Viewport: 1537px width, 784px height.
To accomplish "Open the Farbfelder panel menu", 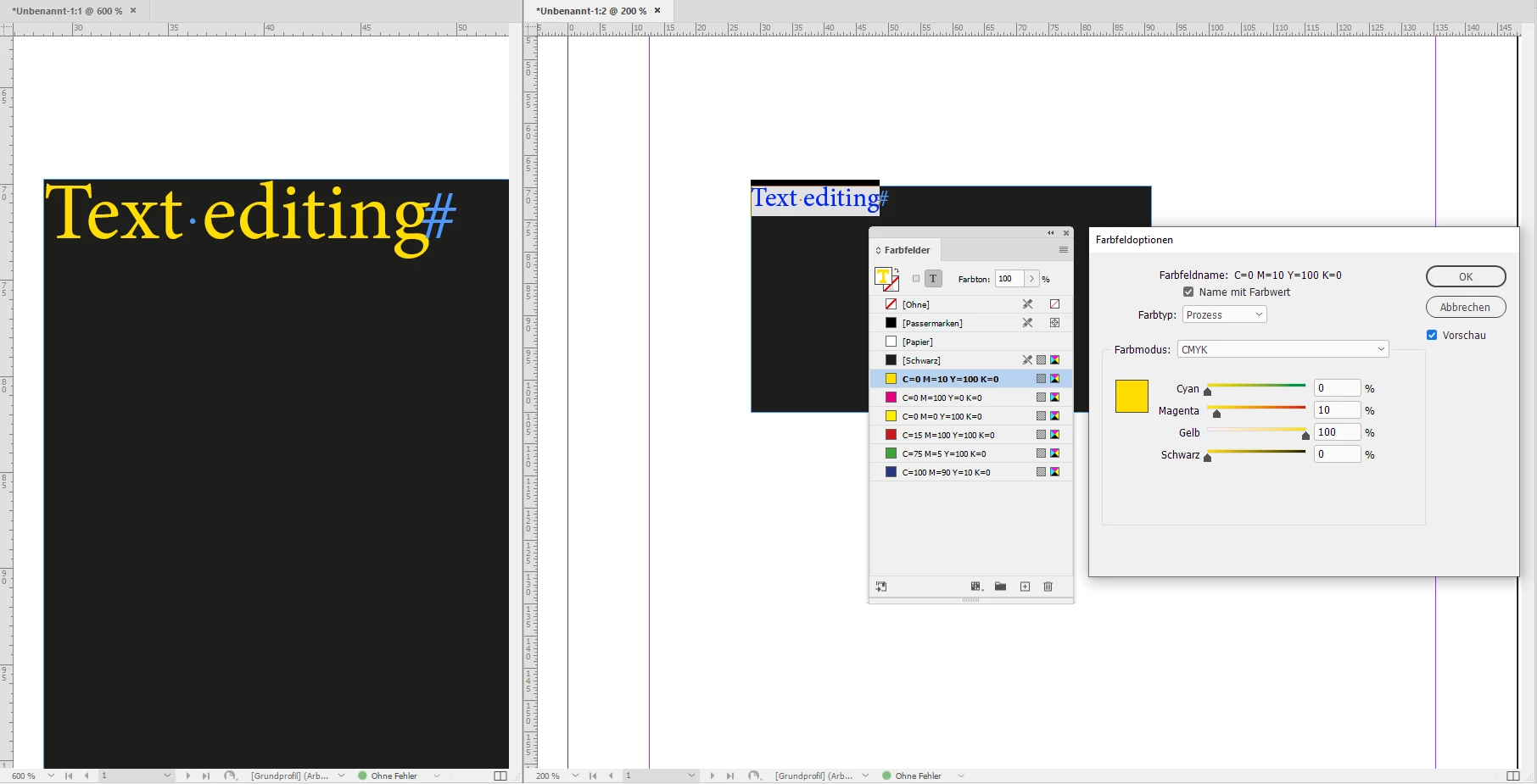I will pyautogui.click(x=1063, y=250).
